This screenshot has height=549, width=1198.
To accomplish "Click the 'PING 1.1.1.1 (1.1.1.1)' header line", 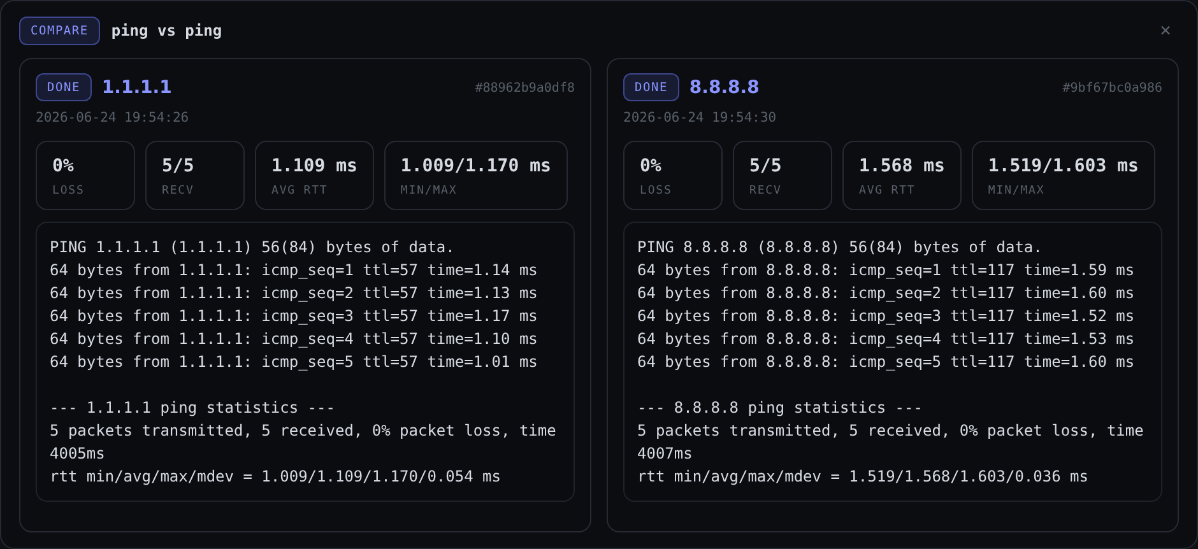I will coord(252,247).
